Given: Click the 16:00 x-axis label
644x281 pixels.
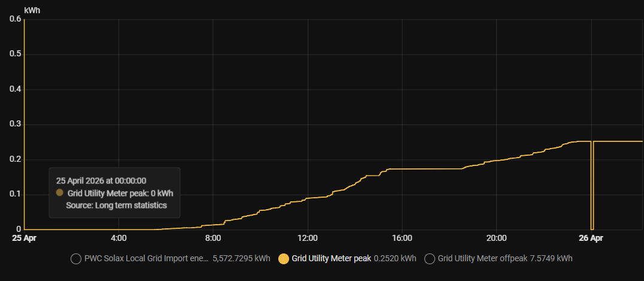Looking at the screenshot, I should [402, 238].
